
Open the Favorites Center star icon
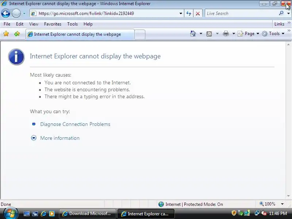coord(6,34)
